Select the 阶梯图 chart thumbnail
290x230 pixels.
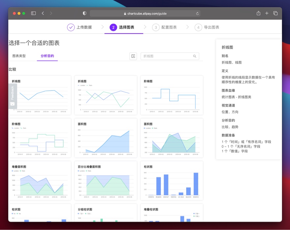[171, 95]
